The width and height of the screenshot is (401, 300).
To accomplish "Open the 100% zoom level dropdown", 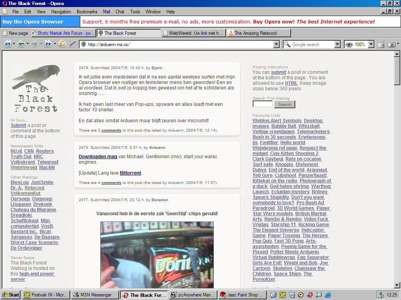I will [x=371, y=45].
